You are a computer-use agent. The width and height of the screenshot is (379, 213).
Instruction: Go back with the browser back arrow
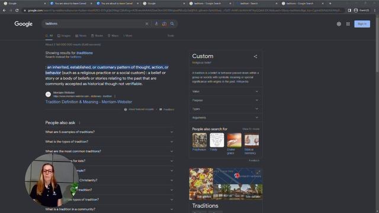[x=4, y=11]
